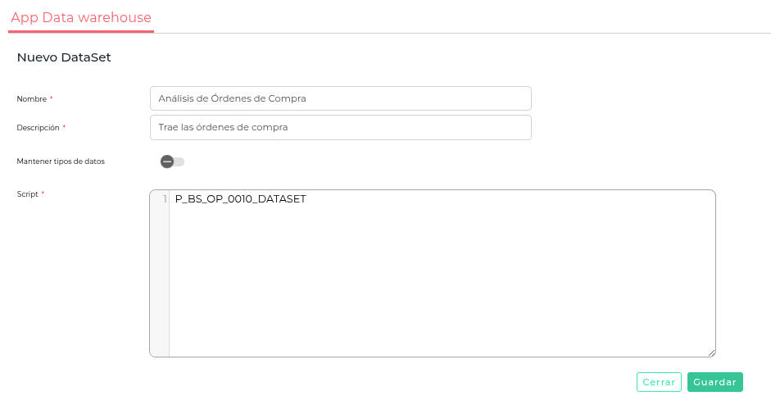
Task: Click the Cerrar button
Action: click(x=659, y=382)
